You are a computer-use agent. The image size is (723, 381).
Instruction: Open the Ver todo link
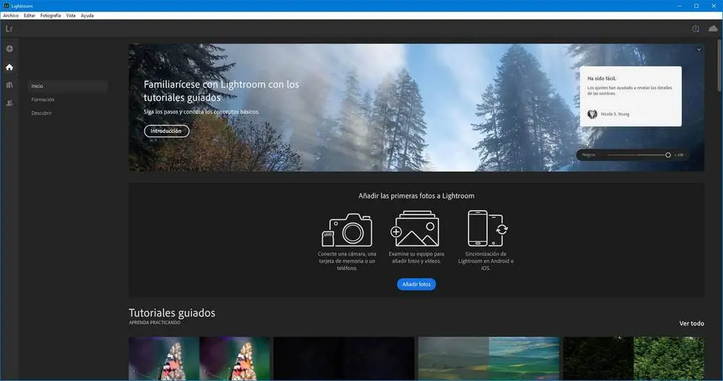[x=692, y=323]
